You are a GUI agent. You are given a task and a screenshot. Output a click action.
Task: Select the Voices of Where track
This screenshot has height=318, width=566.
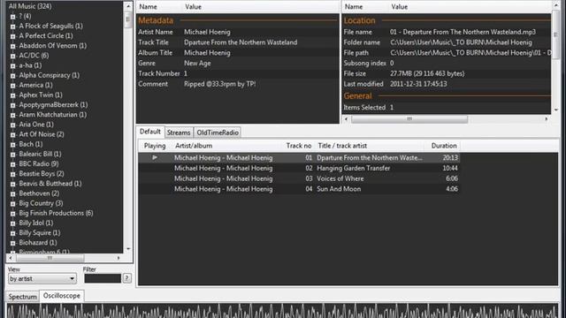[x=299, y=178]
